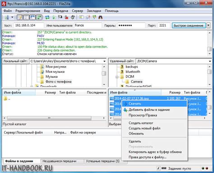Choose Создать новый файл option

click(154, 128)
